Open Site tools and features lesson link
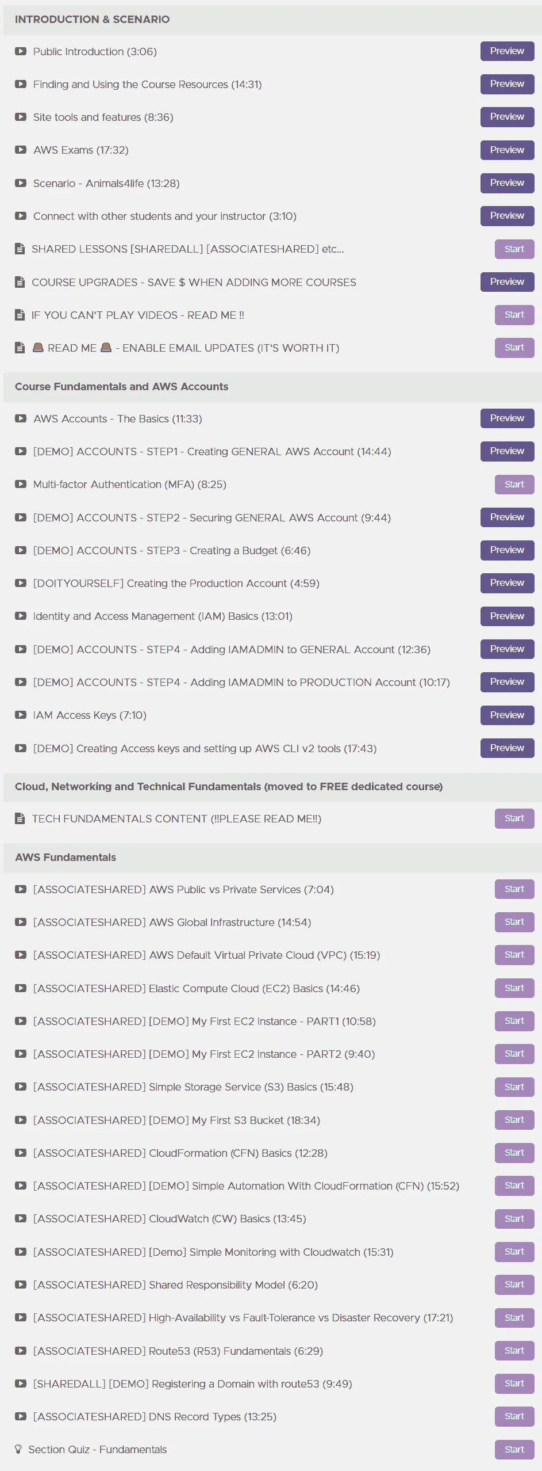Viewport: 542px width, 1471px height. click(103, 117)
